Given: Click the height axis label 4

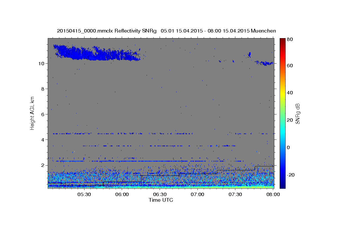Looking at the screenshot, I should click(43, 140).
